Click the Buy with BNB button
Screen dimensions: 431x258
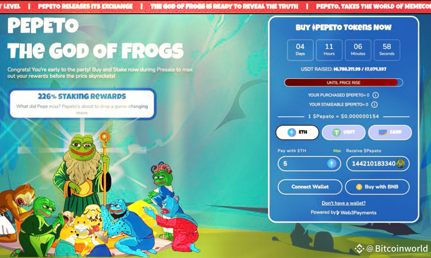click(x=377, y=187)
